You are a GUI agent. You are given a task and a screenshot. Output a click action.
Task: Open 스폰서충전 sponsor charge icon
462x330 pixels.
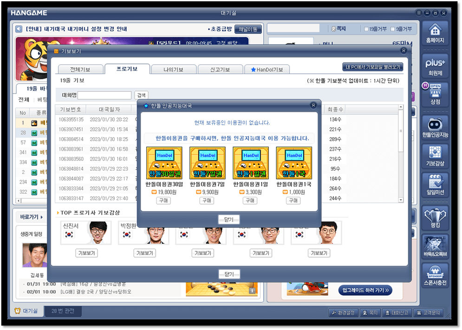(435, 274)
